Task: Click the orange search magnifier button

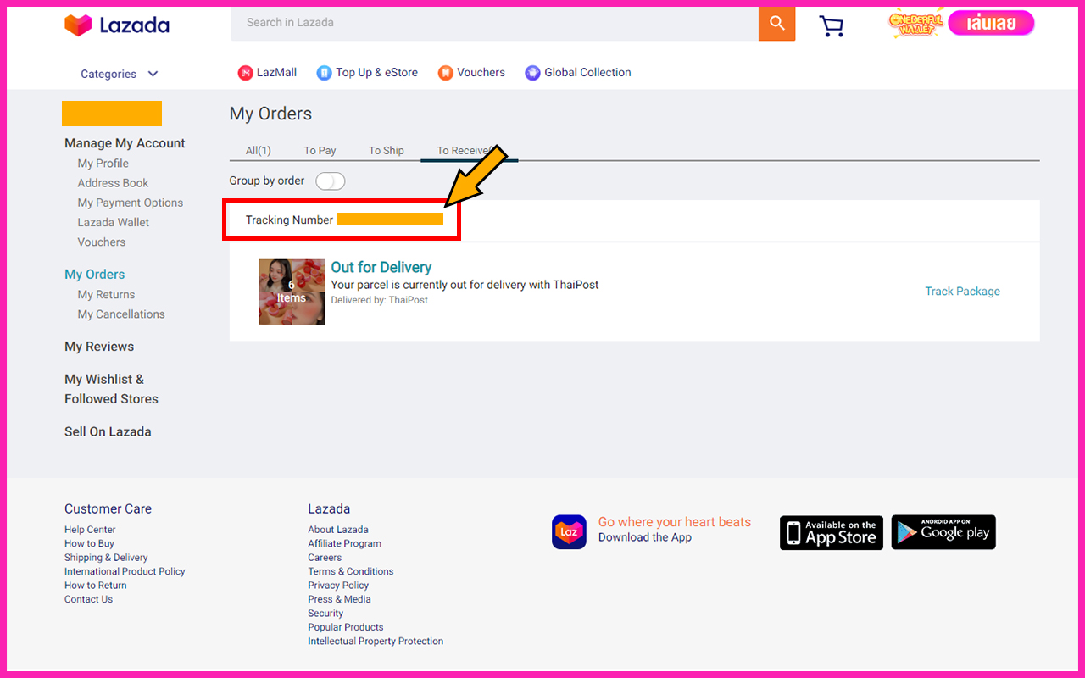Action: pos(776,24)
